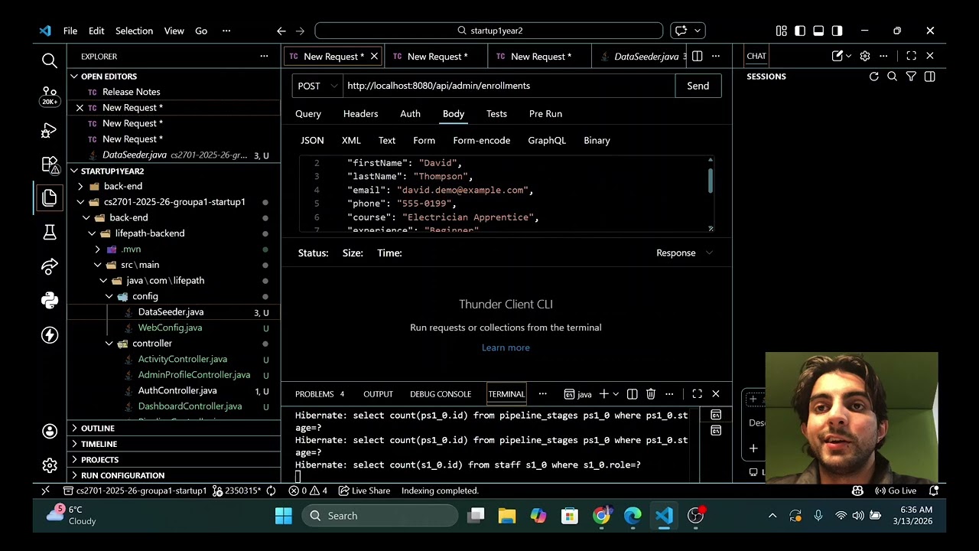This screenshot has width=979, height=551.
Task: Open Thunder Client lightning bolt icon
Action: click(50, 335)
